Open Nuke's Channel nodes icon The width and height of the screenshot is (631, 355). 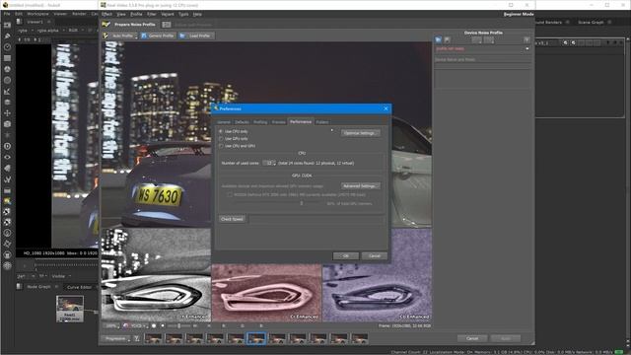coord(7,58)
